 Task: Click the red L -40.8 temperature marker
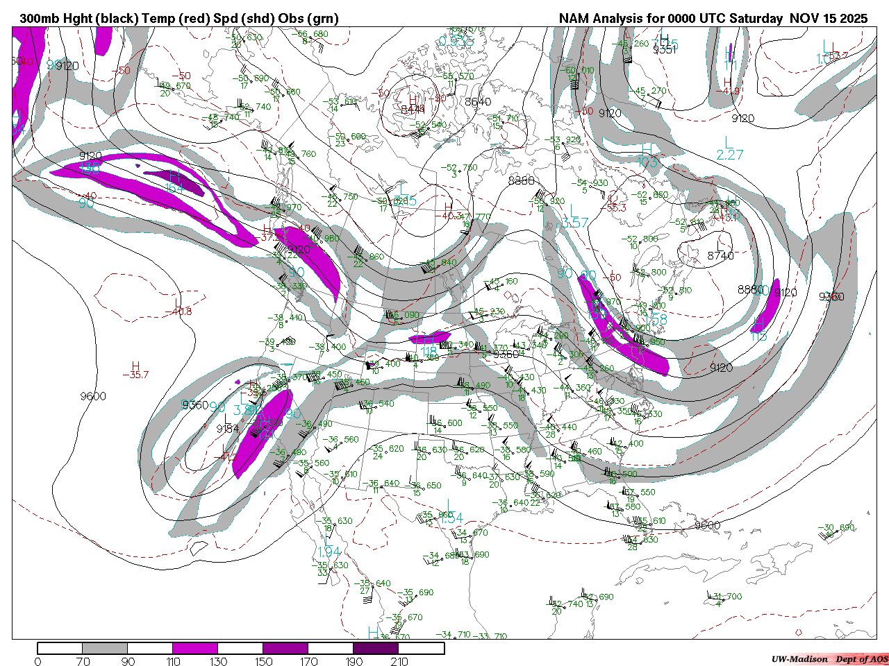click(181, 311)
